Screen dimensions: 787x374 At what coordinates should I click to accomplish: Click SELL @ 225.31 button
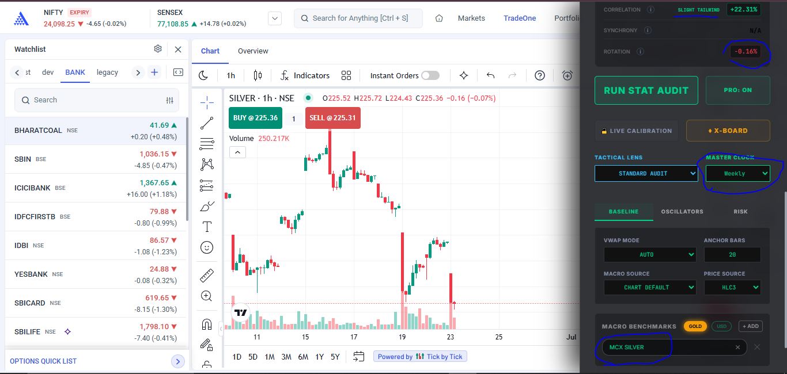333,118
